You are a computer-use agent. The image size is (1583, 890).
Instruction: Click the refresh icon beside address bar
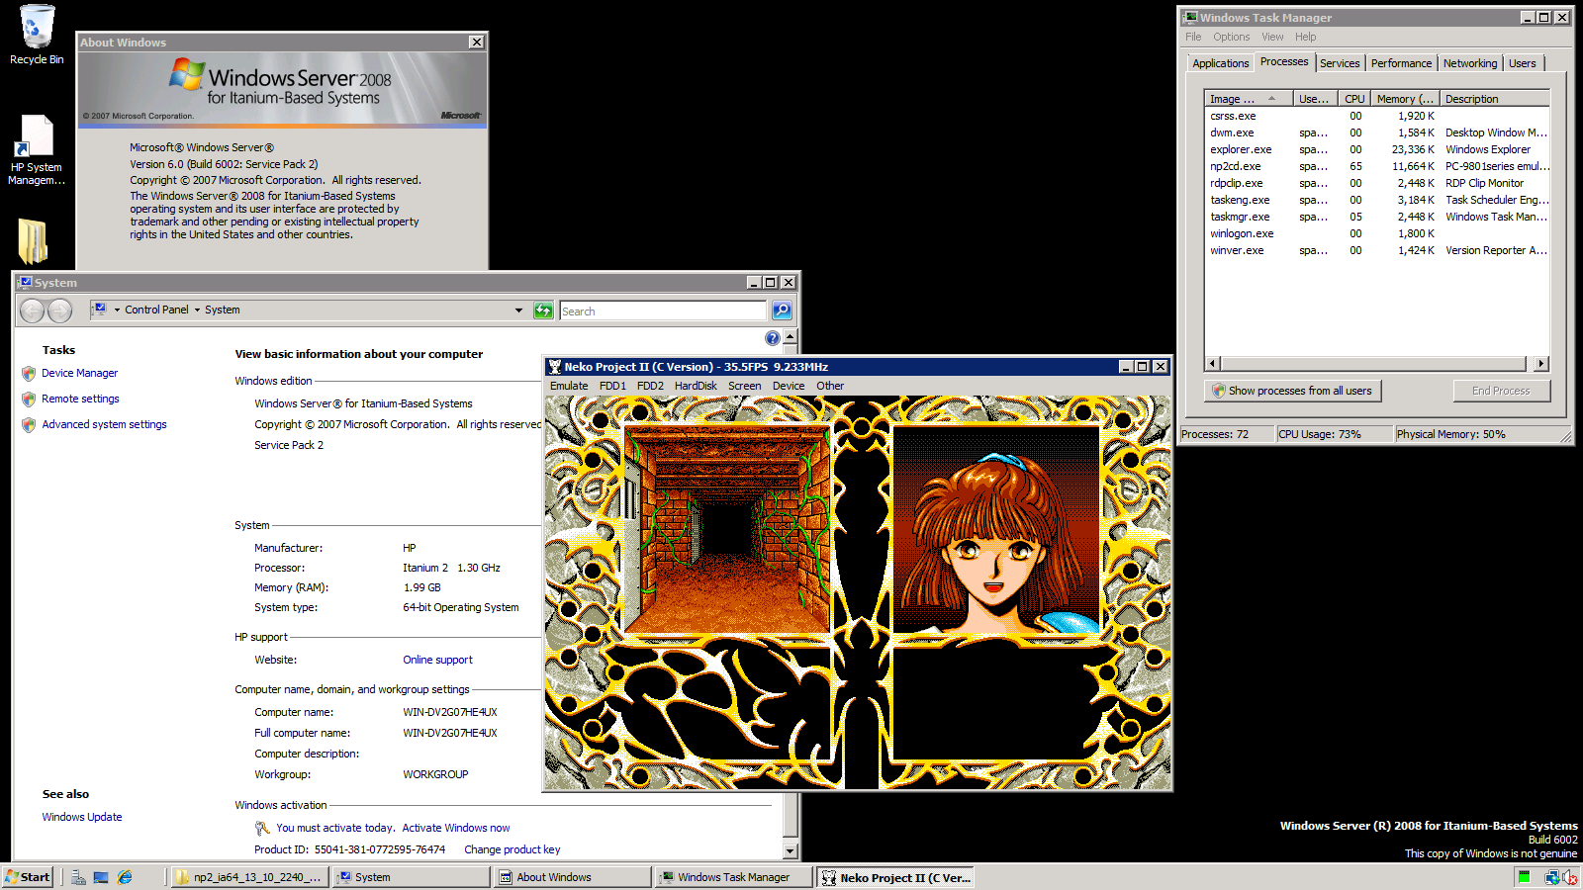(x=543, y=311)
